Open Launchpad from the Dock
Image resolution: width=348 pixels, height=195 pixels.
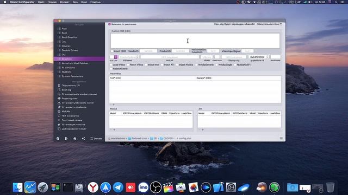click(42, 187)
